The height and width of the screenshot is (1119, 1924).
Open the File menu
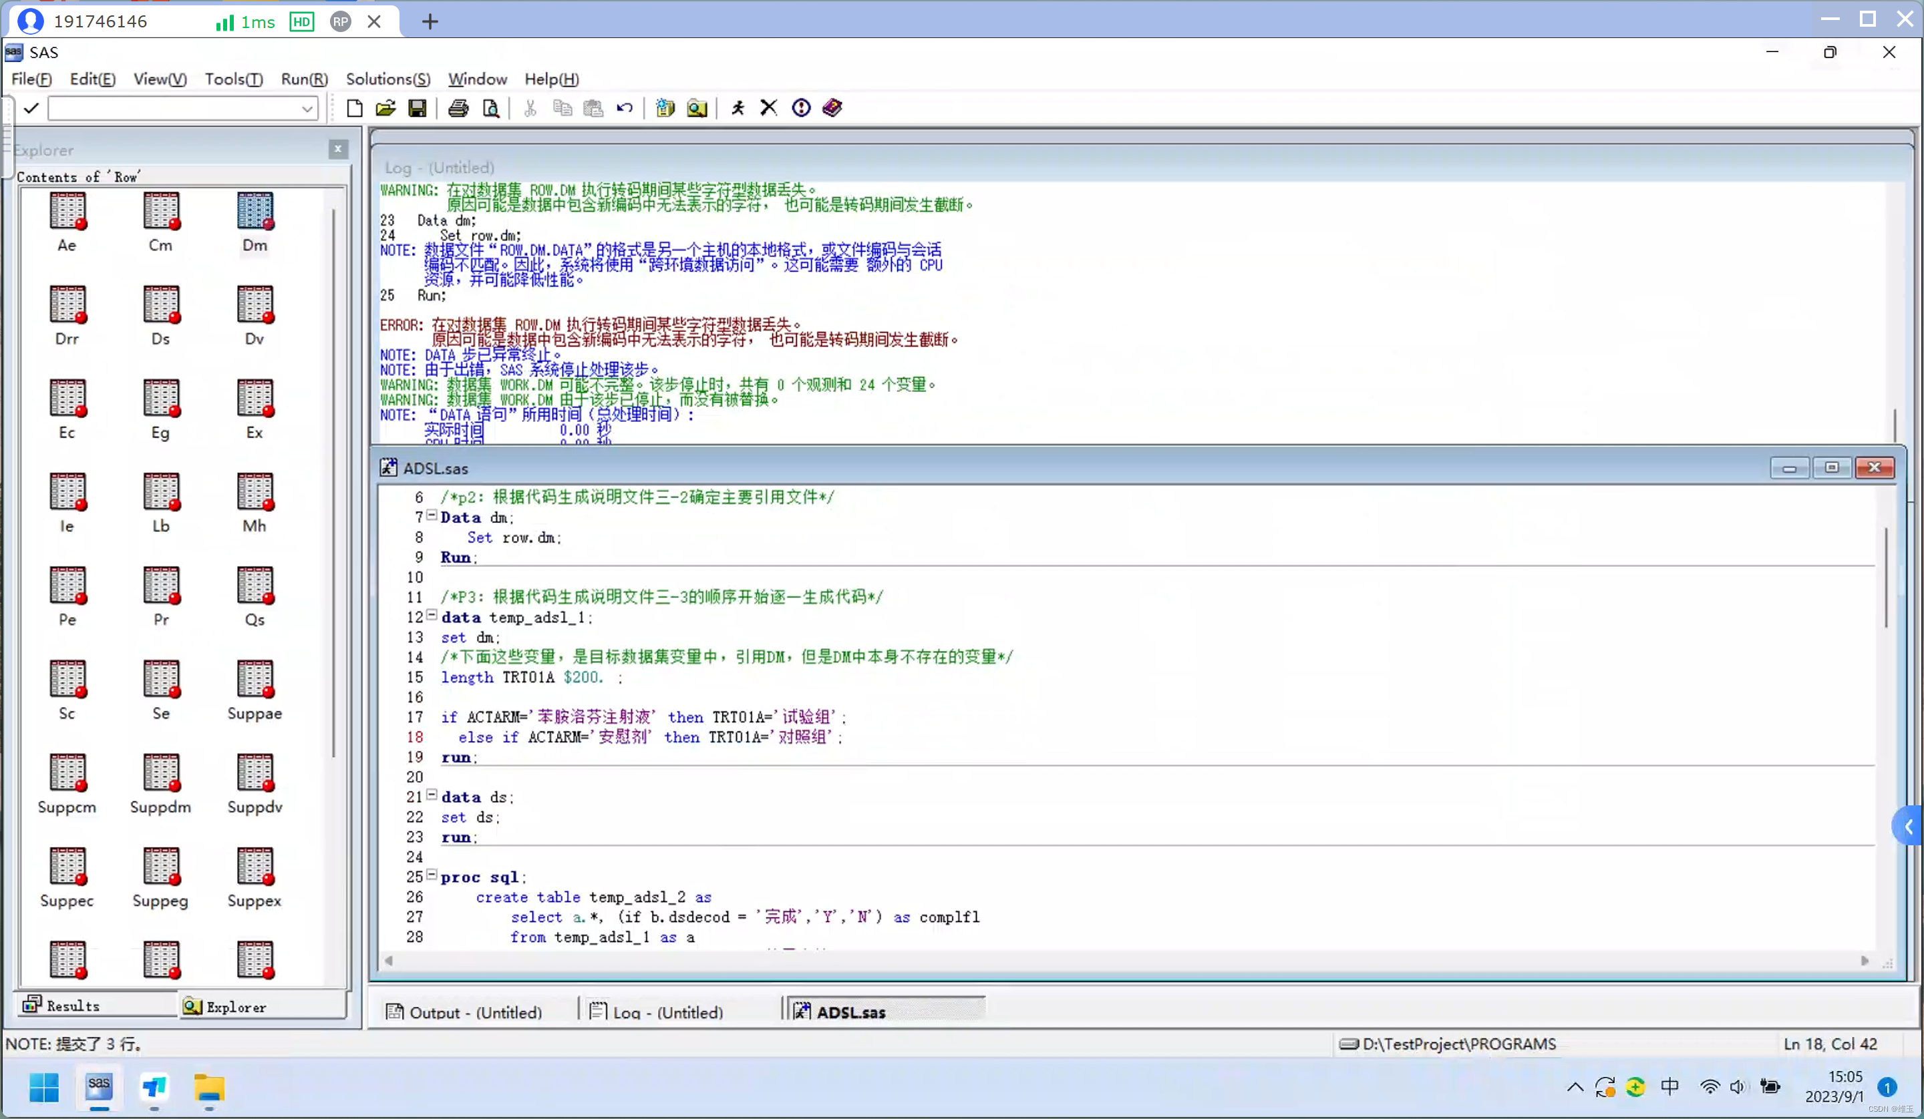(x=31, y=79)
